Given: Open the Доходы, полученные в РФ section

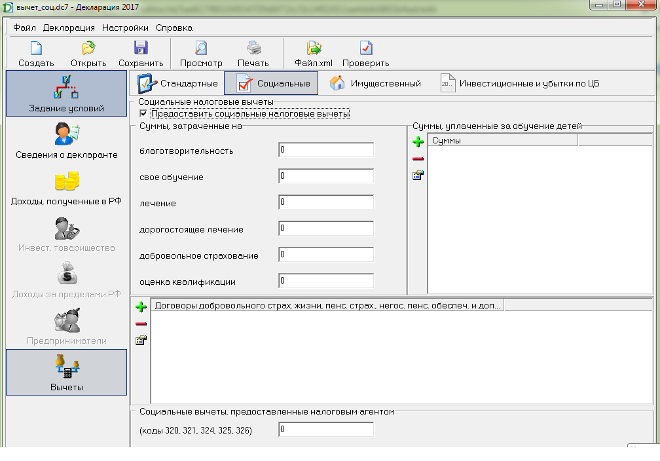Looking at the screenshot, I should point(67,187).
